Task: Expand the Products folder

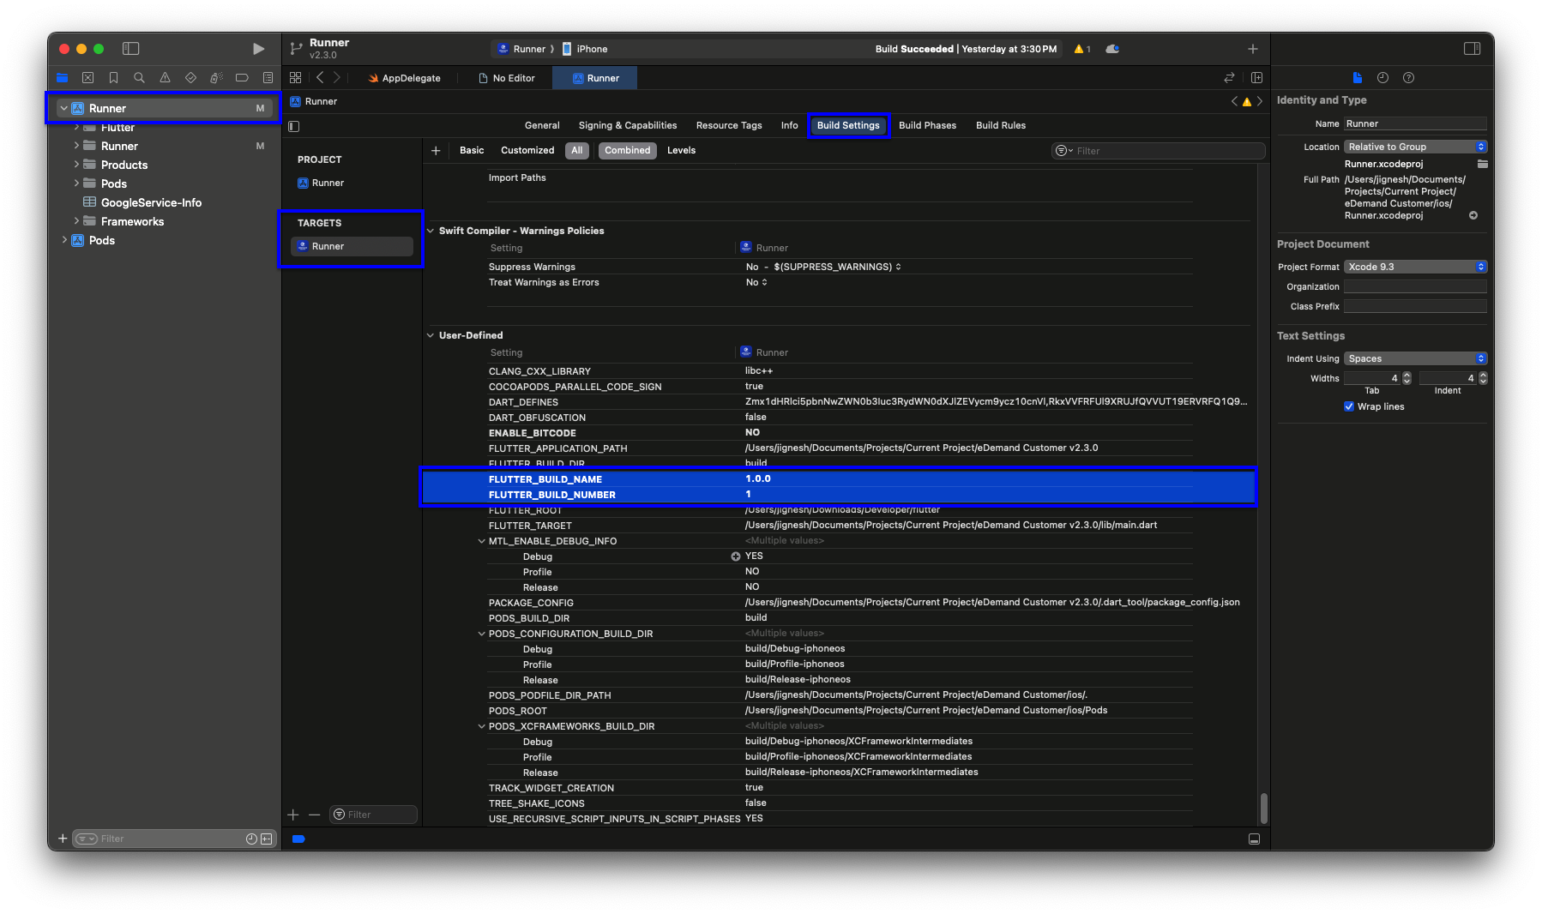Action: click(77, 165)
